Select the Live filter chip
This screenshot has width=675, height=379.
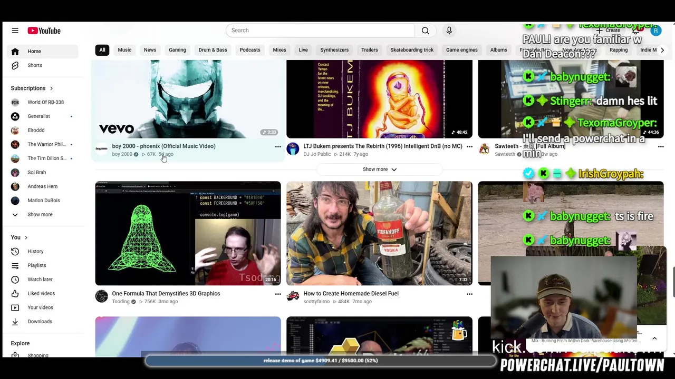pos(303,50)
